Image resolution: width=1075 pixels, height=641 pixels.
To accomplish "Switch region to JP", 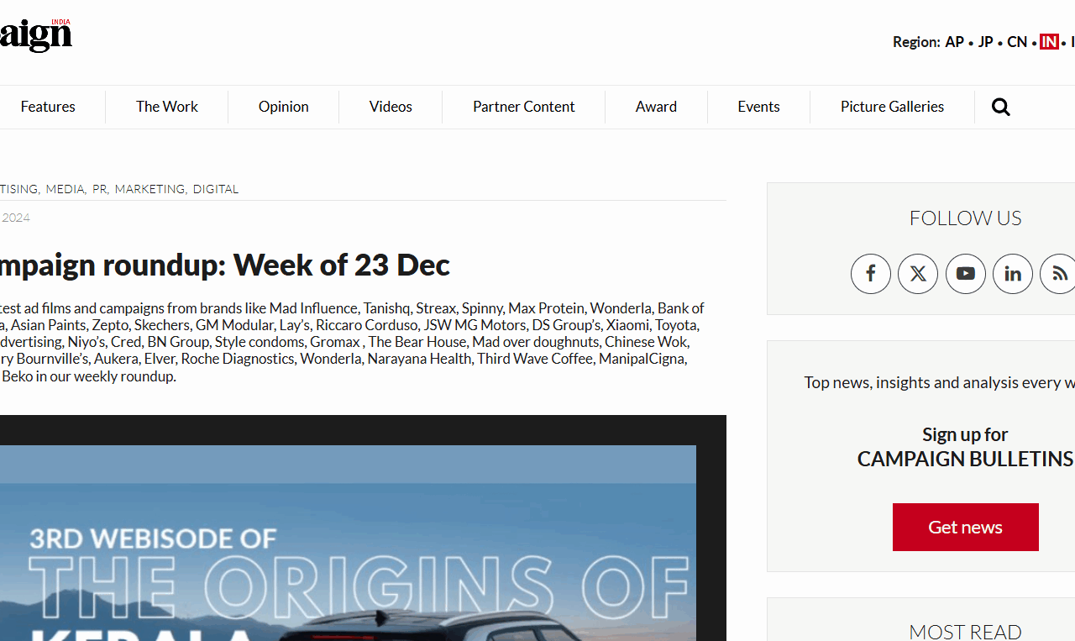I will [x=986, y=42].
